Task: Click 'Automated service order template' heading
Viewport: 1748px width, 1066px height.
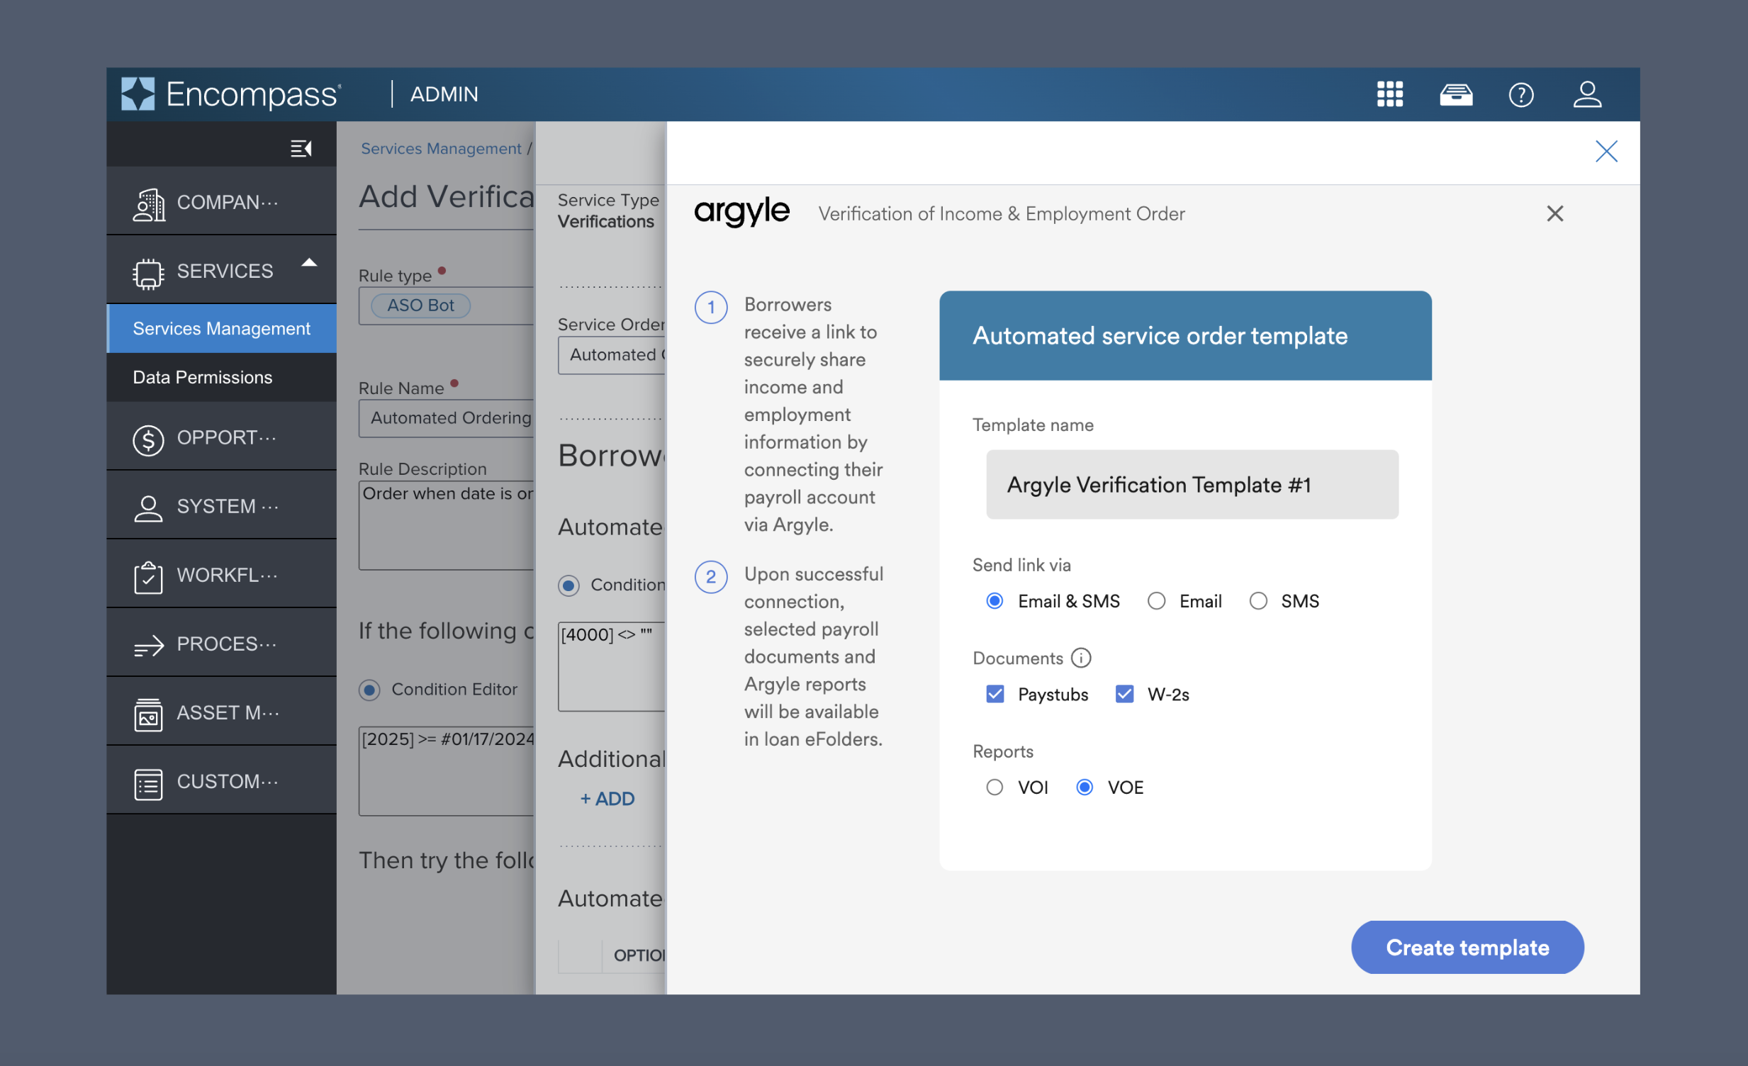Action: 1159,335
